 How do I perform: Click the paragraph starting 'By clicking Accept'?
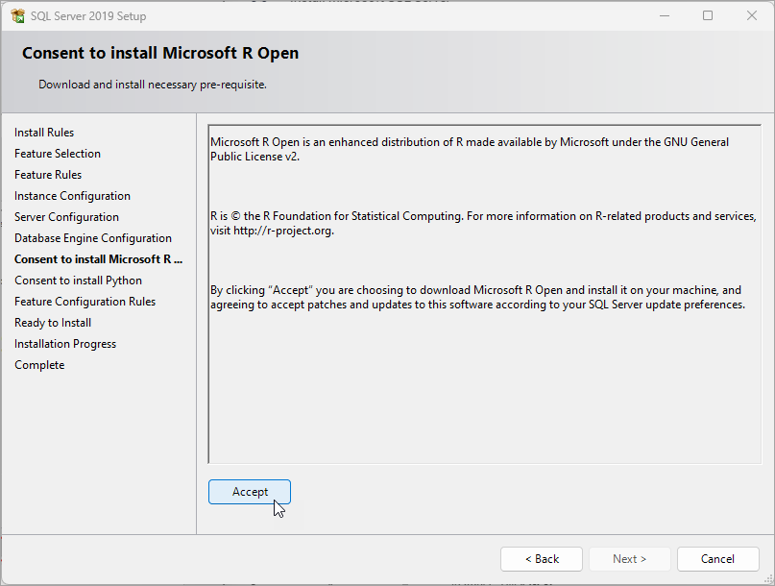pyautogui.click(x=477, y=297)
